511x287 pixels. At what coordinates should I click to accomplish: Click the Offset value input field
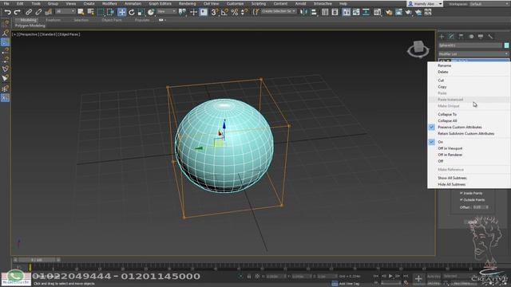tap(479, 207)
